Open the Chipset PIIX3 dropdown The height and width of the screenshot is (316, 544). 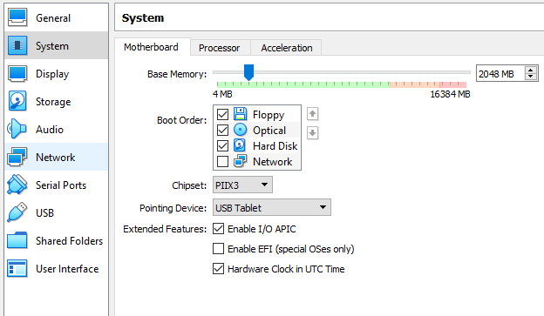(242, 185)
